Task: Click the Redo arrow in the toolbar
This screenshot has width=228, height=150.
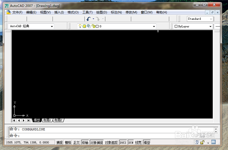Action: tap(98, 19)
